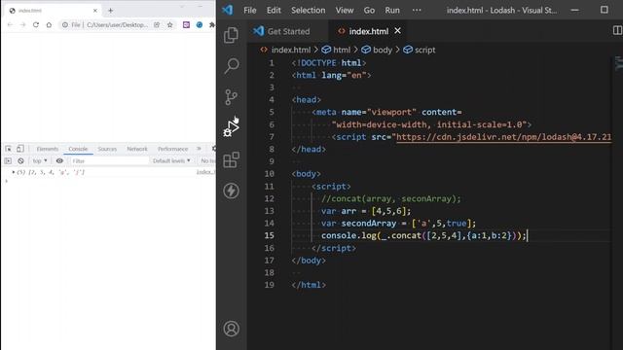Viewport: 623px width, 350px height.
Task: Open the Go menu
Action: tap(369, 10)
